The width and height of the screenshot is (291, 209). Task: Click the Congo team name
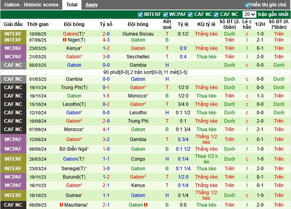[138, 159]
